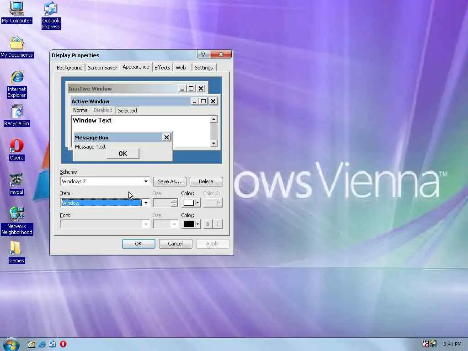Screen dimensions: 468x351
Task: Click the taskbar clock 3:41 PM
Action: click(x=452, y=344)
